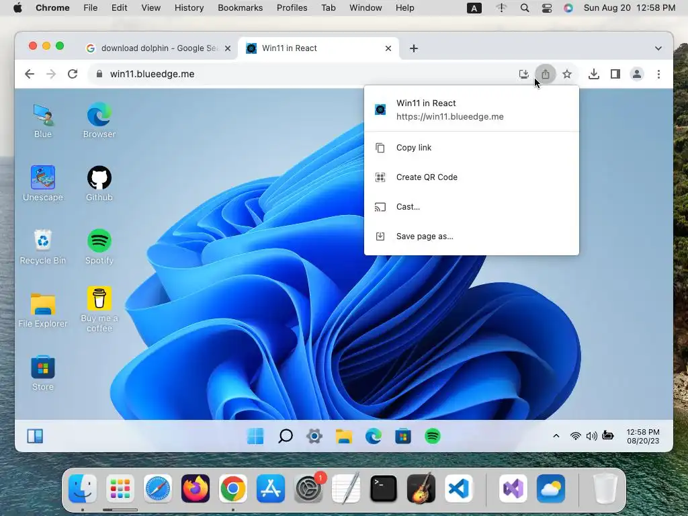
Task: Open Edge in the Win11 taskbar
Action: pos(374,436)
